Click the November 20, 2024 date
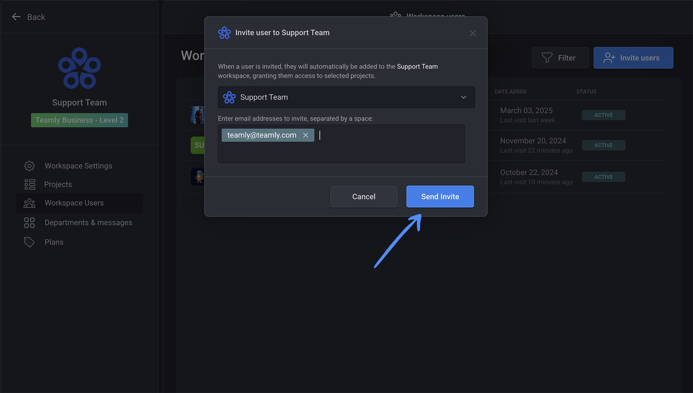The width and height of the screenshot is (693, 393). (x=533, y=141)
